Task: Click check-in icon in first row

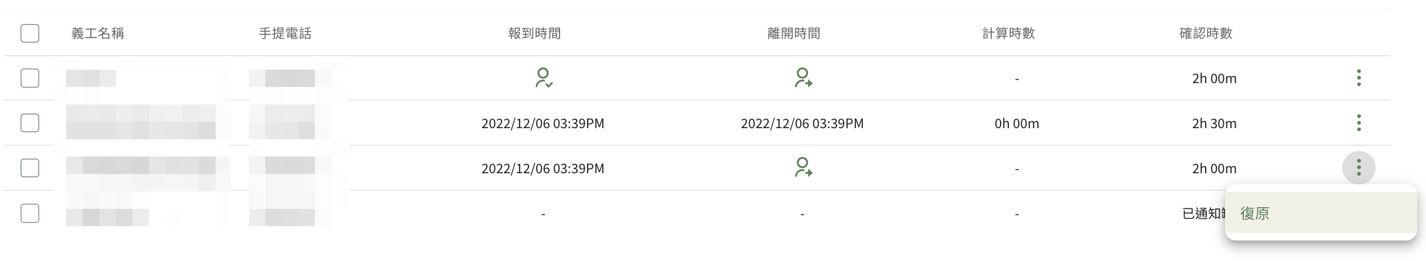Action: coord(543,78)
